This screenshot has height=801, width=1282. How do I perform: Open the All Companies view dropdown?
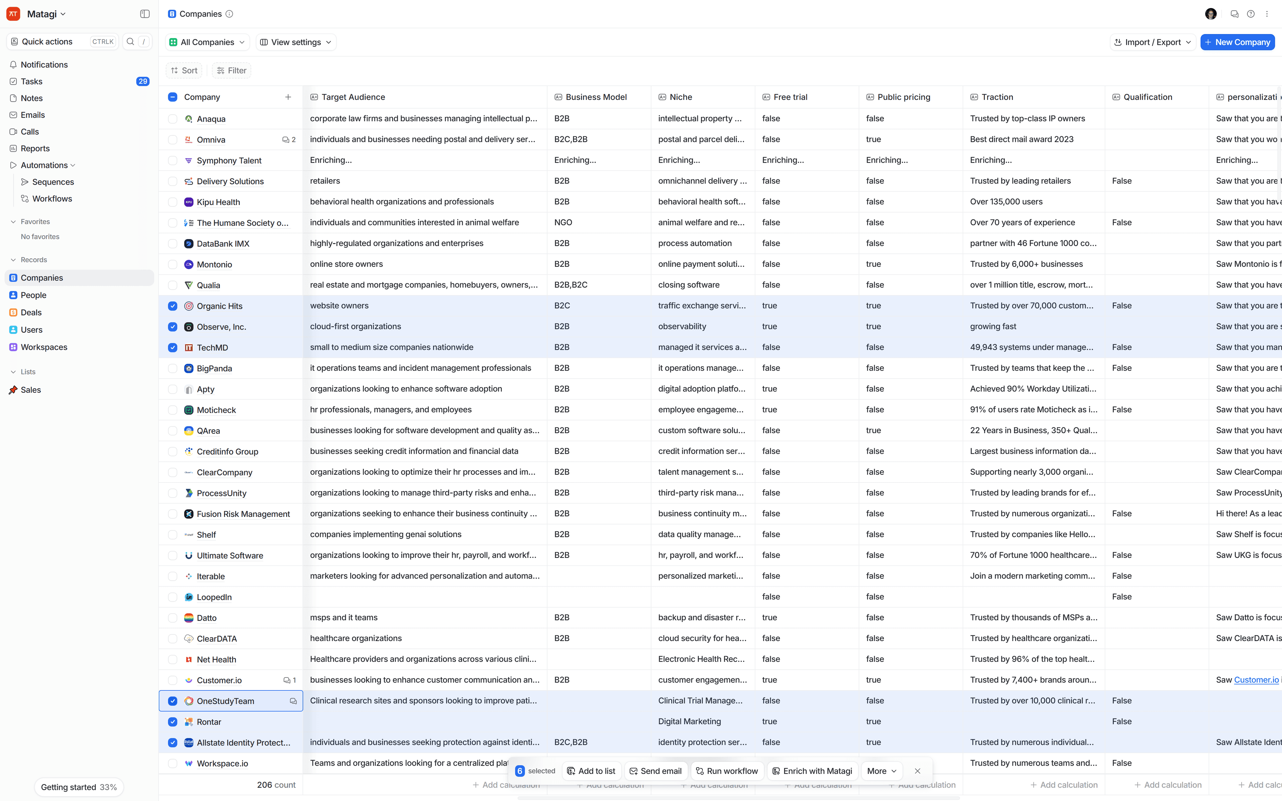[207, 42]
